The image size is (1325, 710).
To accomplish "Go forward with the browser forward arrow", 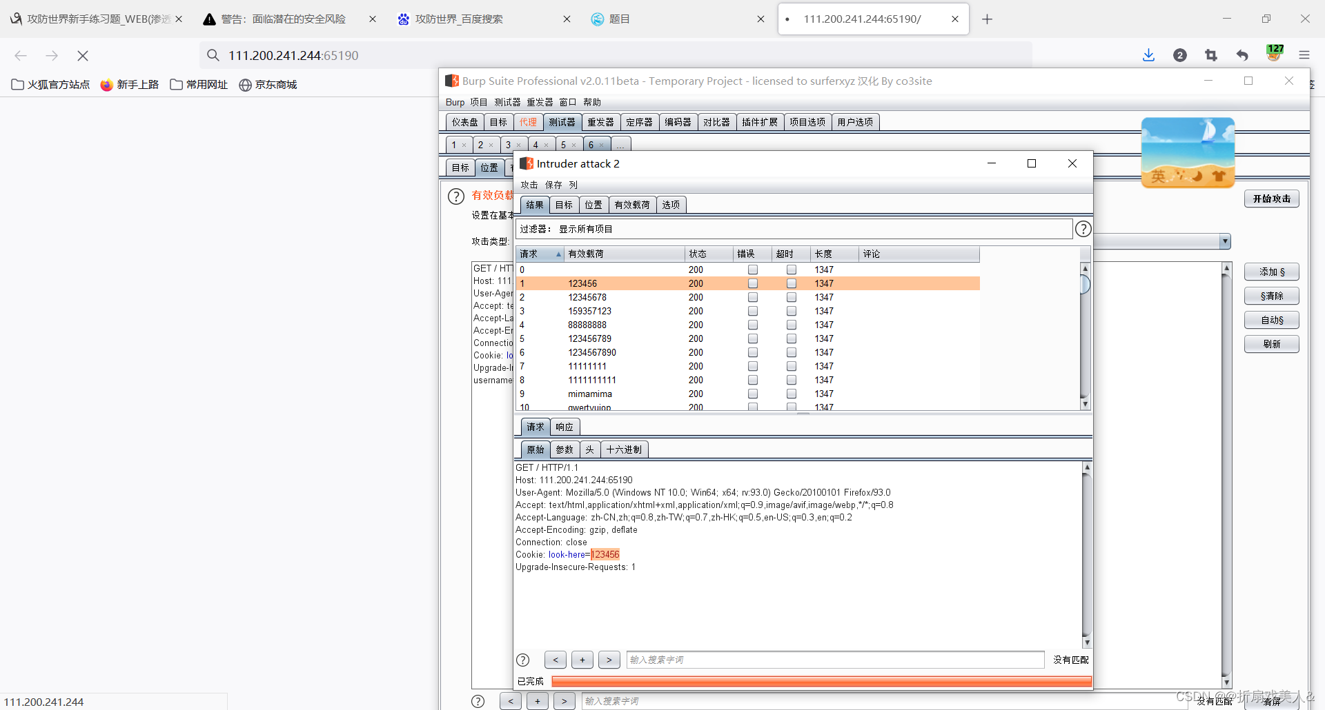I will [52, 56].
